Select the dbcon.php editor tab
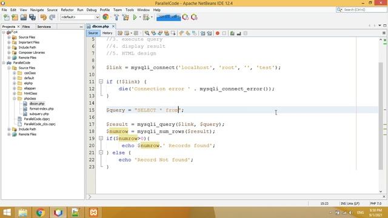388x218 pixels. 100,26
